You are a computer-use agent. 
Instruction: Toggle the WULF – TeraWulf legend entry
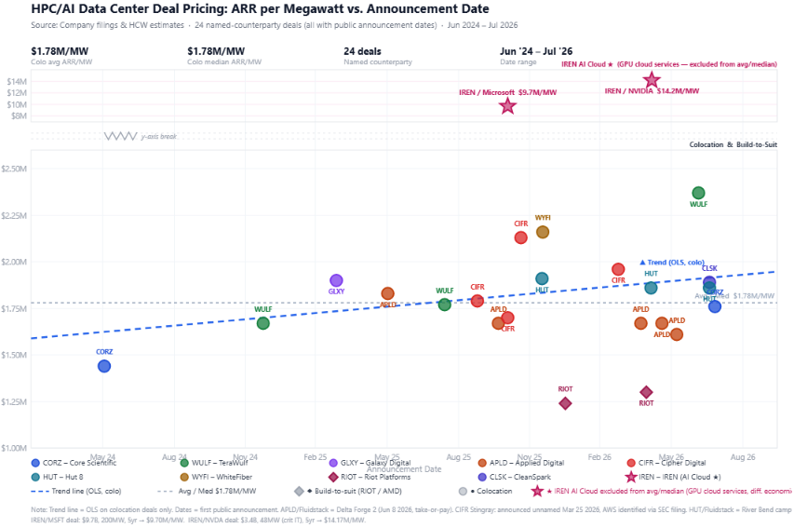(x=214, y=463)
